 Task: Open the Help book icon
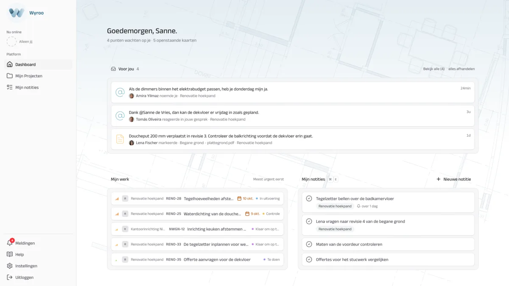click(10, 255)
